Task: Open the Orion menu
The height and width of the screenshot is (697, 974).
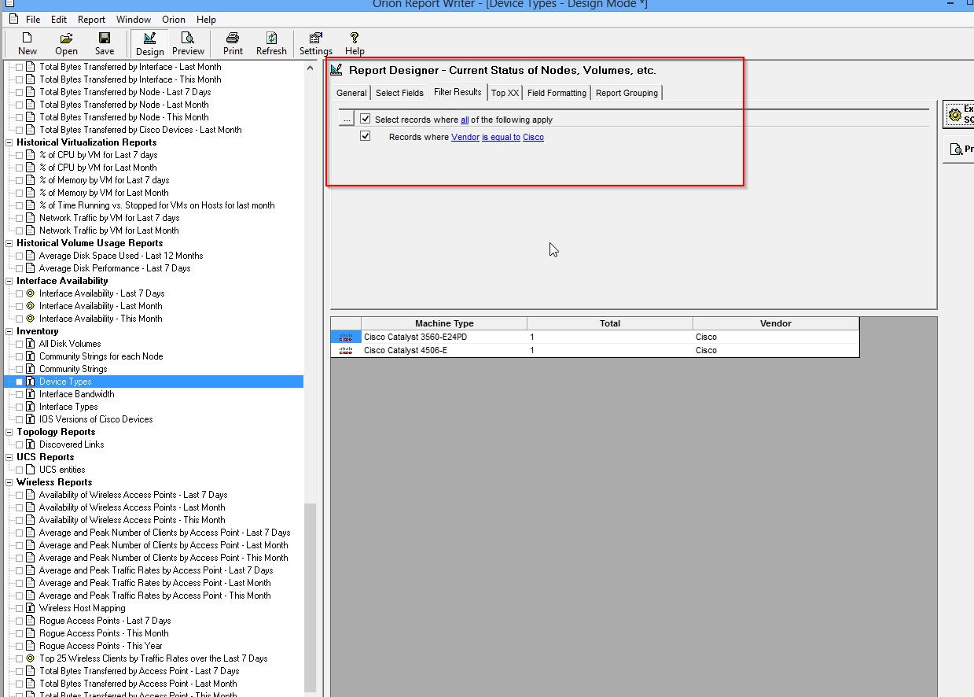Action: [174, 20]
